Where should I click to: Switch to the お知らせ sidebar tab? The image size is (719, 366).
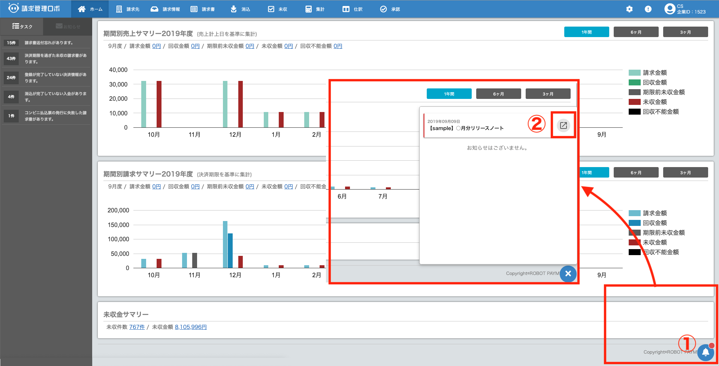(68, 27)
